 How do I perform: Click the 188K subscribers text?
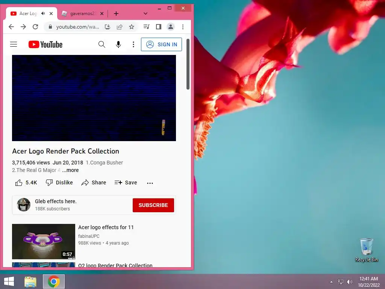click(52, 208)
